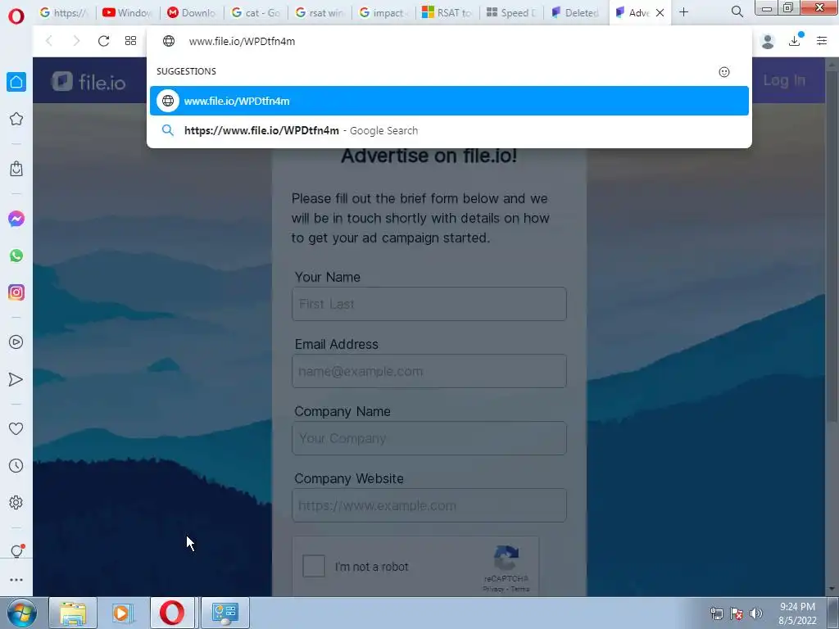Switch to the RSAT Microsoft tab

(x=447, y=12)
